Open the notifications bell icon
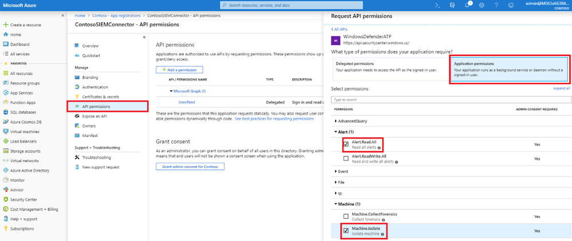 click(467, 5)
